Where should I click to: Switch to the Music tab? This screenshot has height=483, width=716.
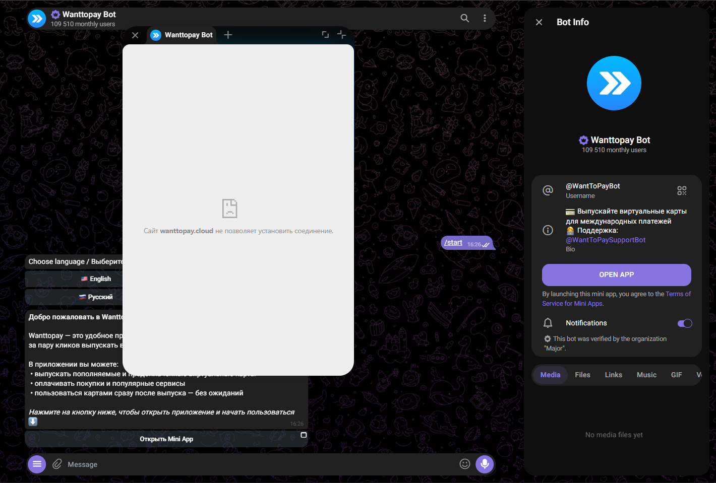[646, 375]
